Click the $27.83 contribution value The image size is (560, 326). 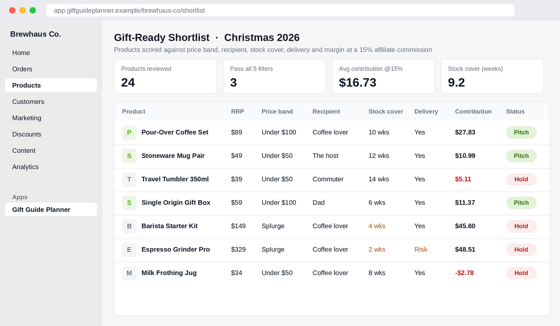pos(465,132)
